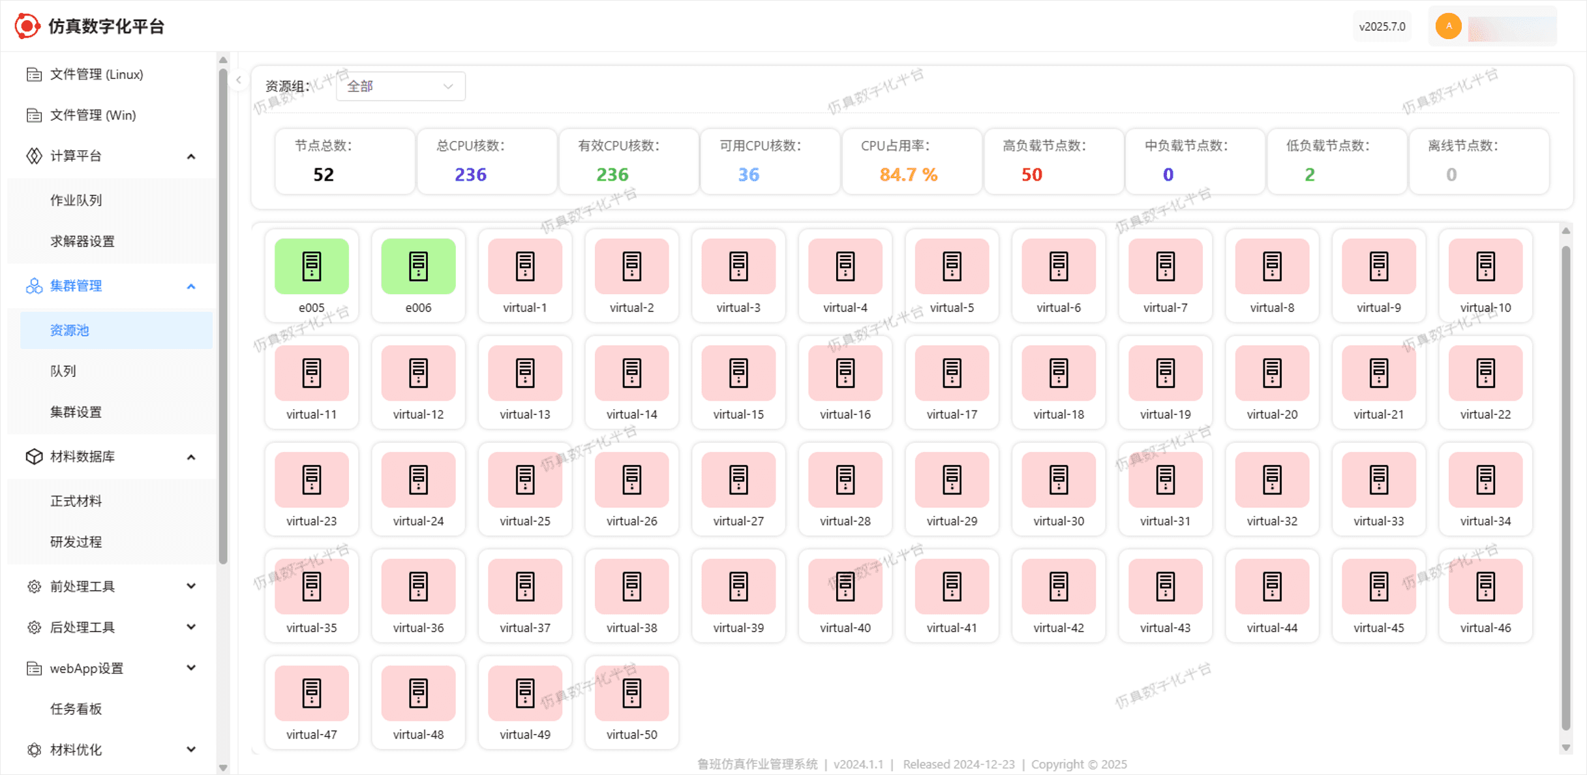The image size is (1587, 775).
Task: Click the node grid vertical scrollbar
Action: click(x=1565, y=489)
